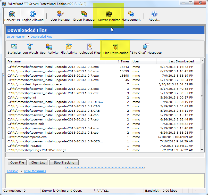Click the 18743 download count
Image resolution: width=208 pixels, height=195 pixels.
(124, 67)
